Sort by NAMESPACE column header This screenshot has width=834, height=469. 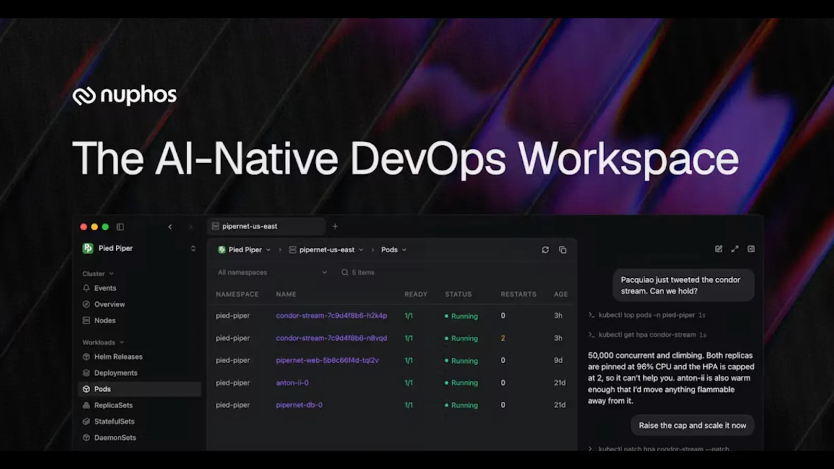click(x=237, y=294)
